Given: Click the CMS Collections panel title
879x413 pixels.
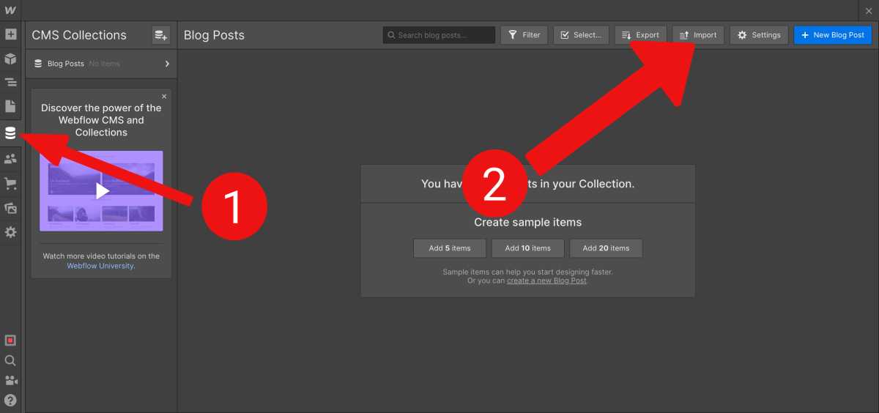Looking at the screenshot, I should click(79, 35).
